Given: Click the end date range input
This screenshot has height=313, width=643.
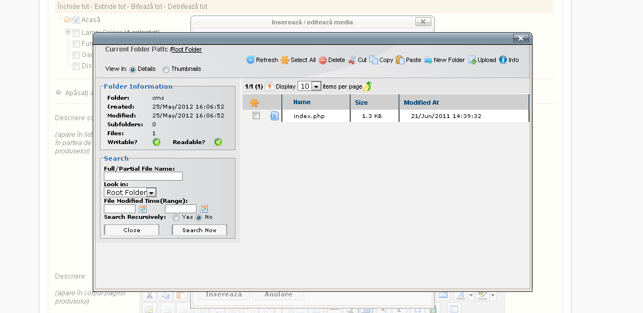Looking at the screenshot, I should (x=180, y=209).
